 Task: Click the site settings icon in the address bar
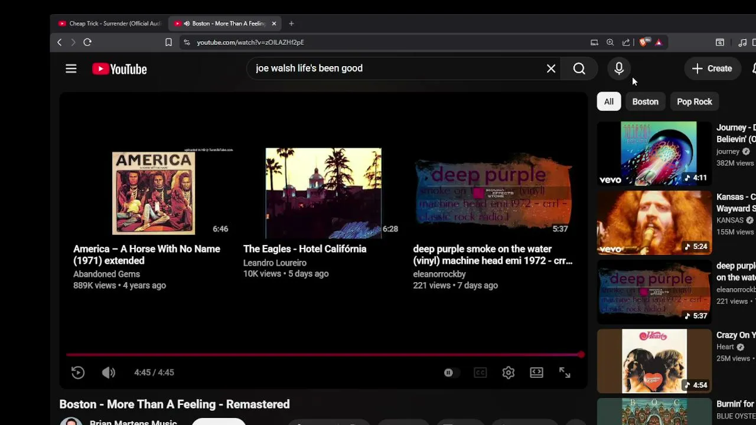pyautogui.click(x=187, y=42)
